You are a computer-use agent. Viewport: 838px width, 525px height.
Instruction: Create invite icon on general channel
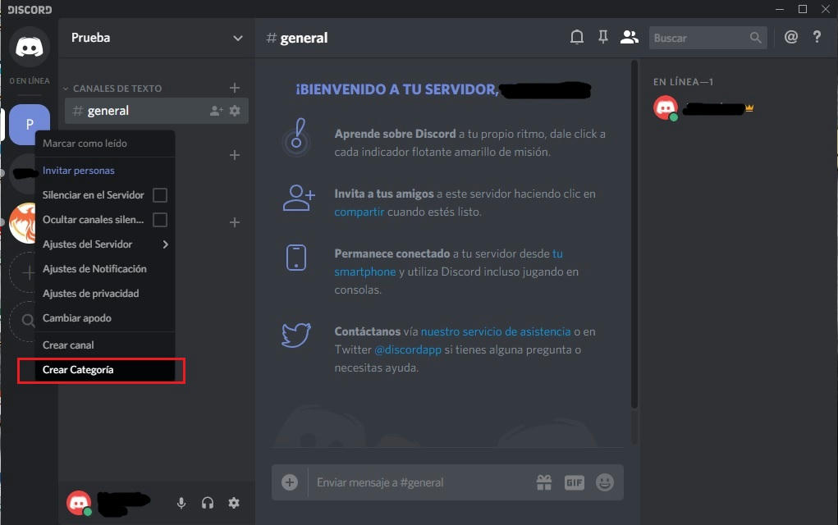coord(216,111)
